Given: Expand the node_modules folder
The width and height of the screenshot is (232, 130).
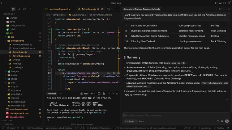Looking at the screenshot, I should coord(17,26).
